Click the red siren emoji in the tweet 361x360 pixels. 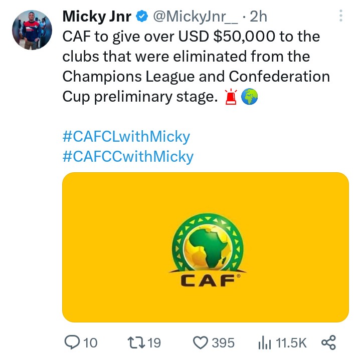(230, 97)
